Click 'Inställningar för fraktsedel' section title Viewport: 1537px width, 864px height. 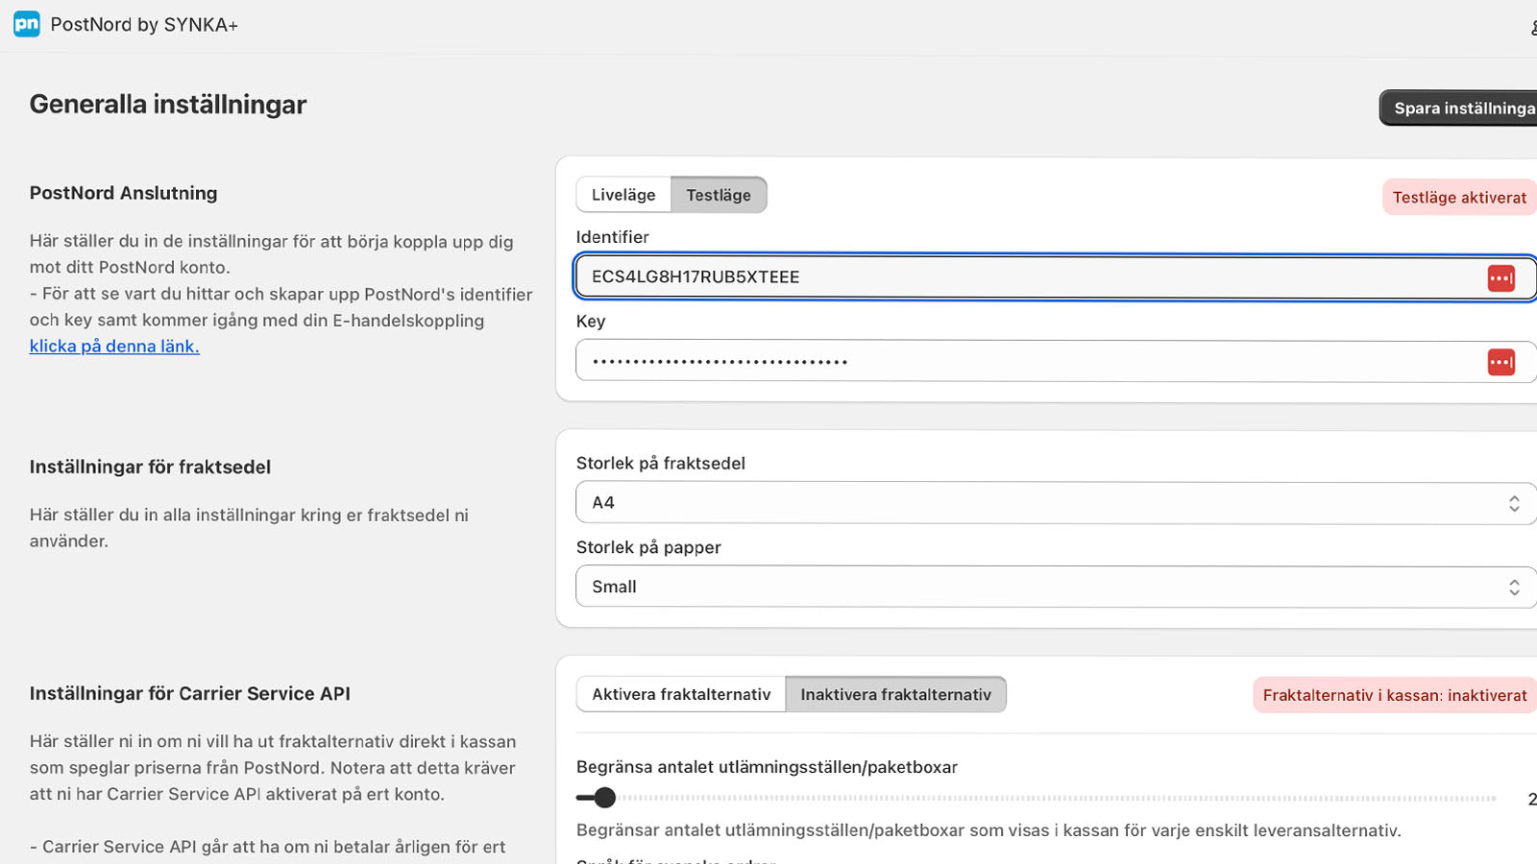pos(150,468)
